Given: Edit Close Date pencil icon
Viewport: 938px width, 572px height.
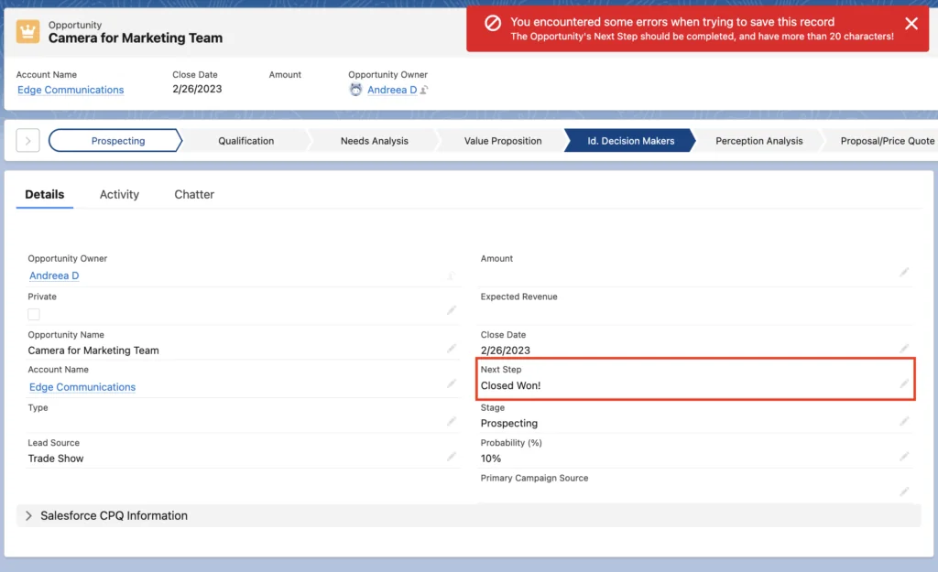Looking at the screenshot, I should pos(904,348).
